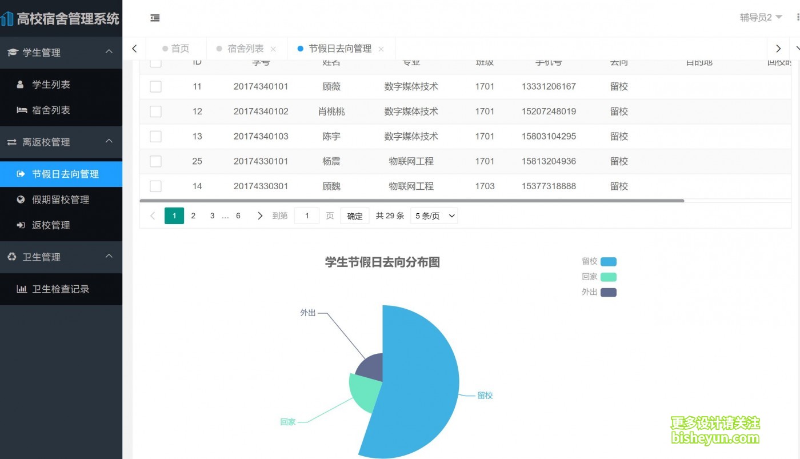Open 节假日去向管理 in the sidebar
This screenshot has width=800, height=459.
[65, 174]
